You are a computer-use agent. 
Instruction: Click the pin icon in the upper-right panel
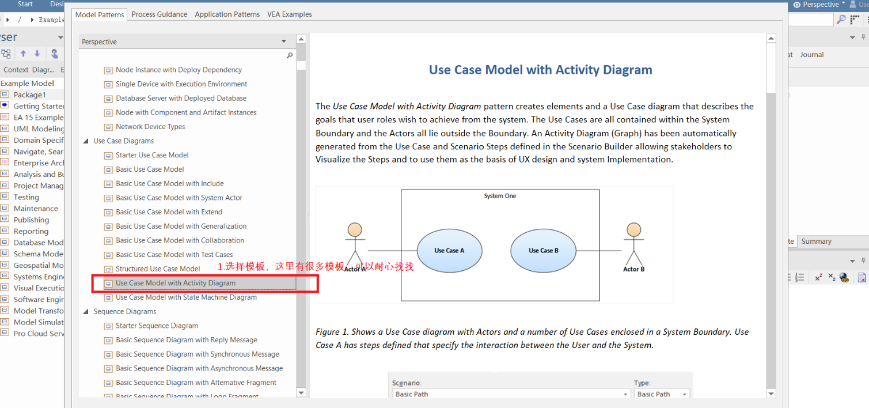point(864,37)
